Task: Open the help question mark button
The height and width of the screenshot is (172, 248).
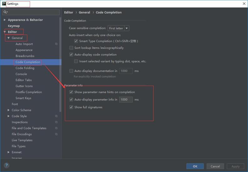Action: tap(6, 165)
